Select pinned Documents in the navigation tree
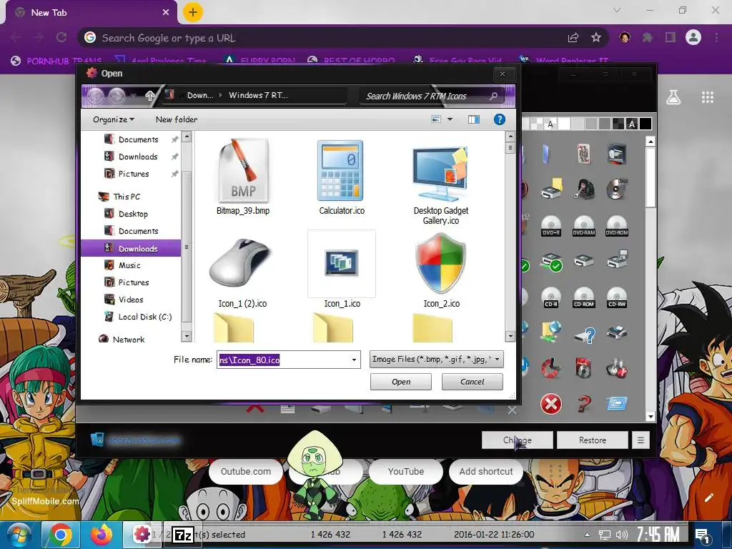The image size is (732, 549). click(x=138, y=139)
